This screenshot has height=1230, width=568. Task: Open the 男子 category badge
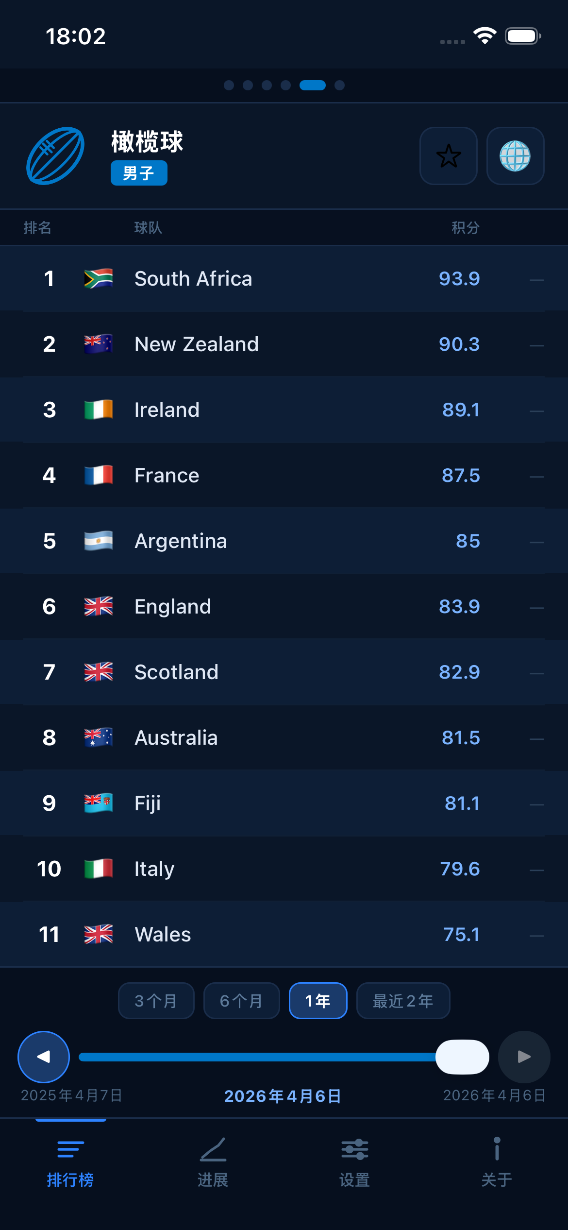point(138,172)
